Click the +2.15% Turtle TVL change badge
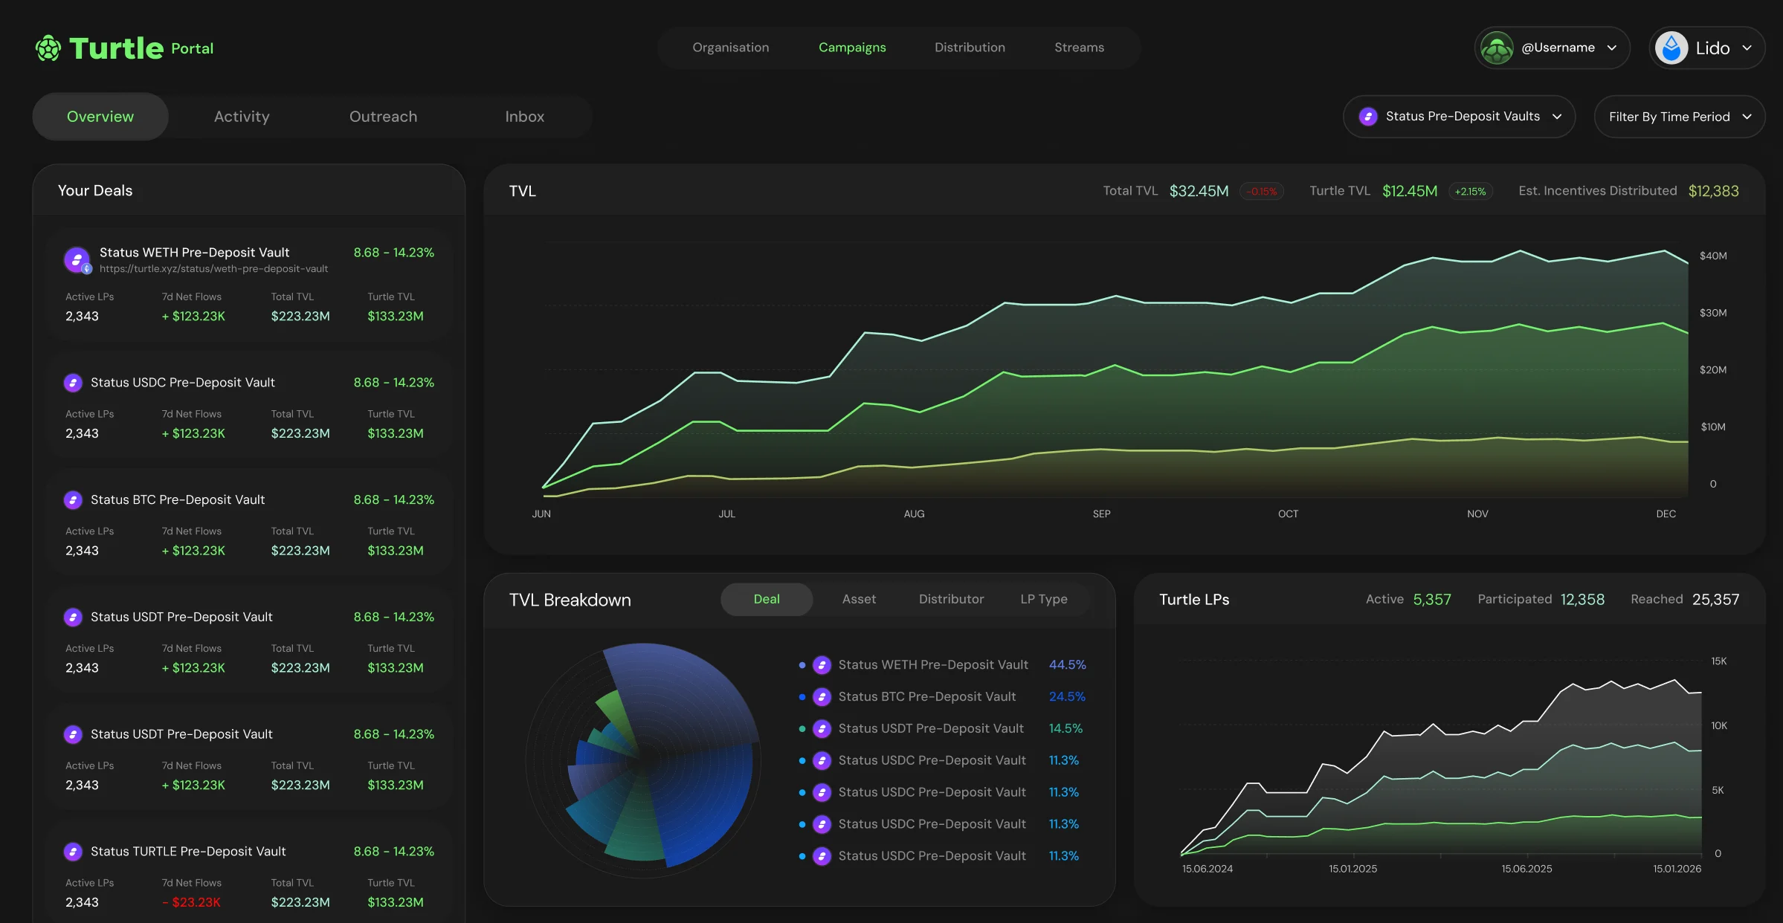Screen dimensions: 1783x923 tap(1470, 192)
